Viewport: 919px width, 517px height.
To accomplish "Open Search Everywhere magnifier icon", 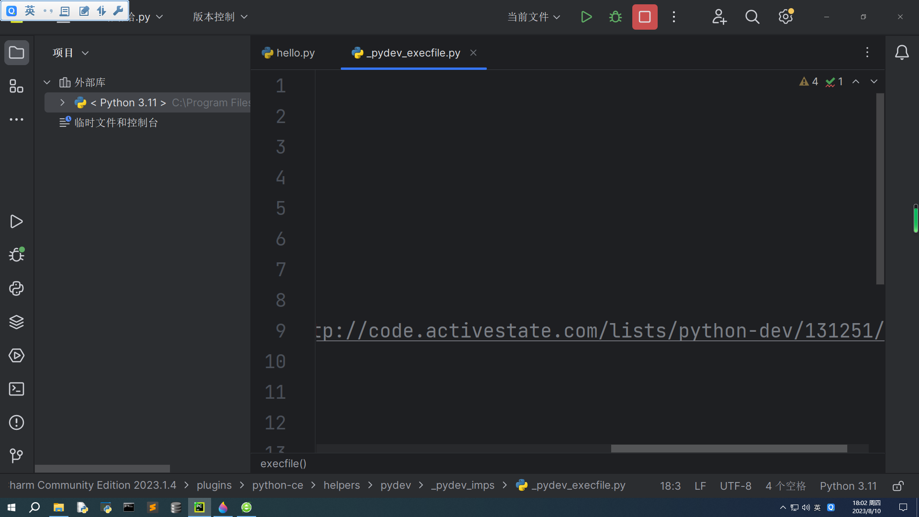I will tap(752, 17).
